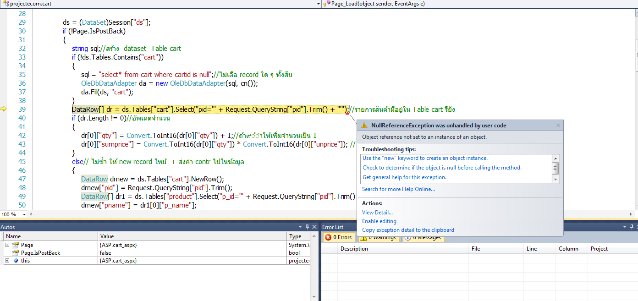Click the editor horizontal scrollbar left arrow
638x301 pixels.
point(30,214)
